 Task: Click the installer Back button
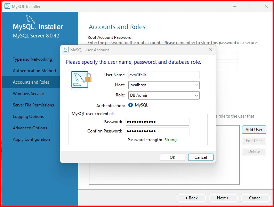click(191, 198)
